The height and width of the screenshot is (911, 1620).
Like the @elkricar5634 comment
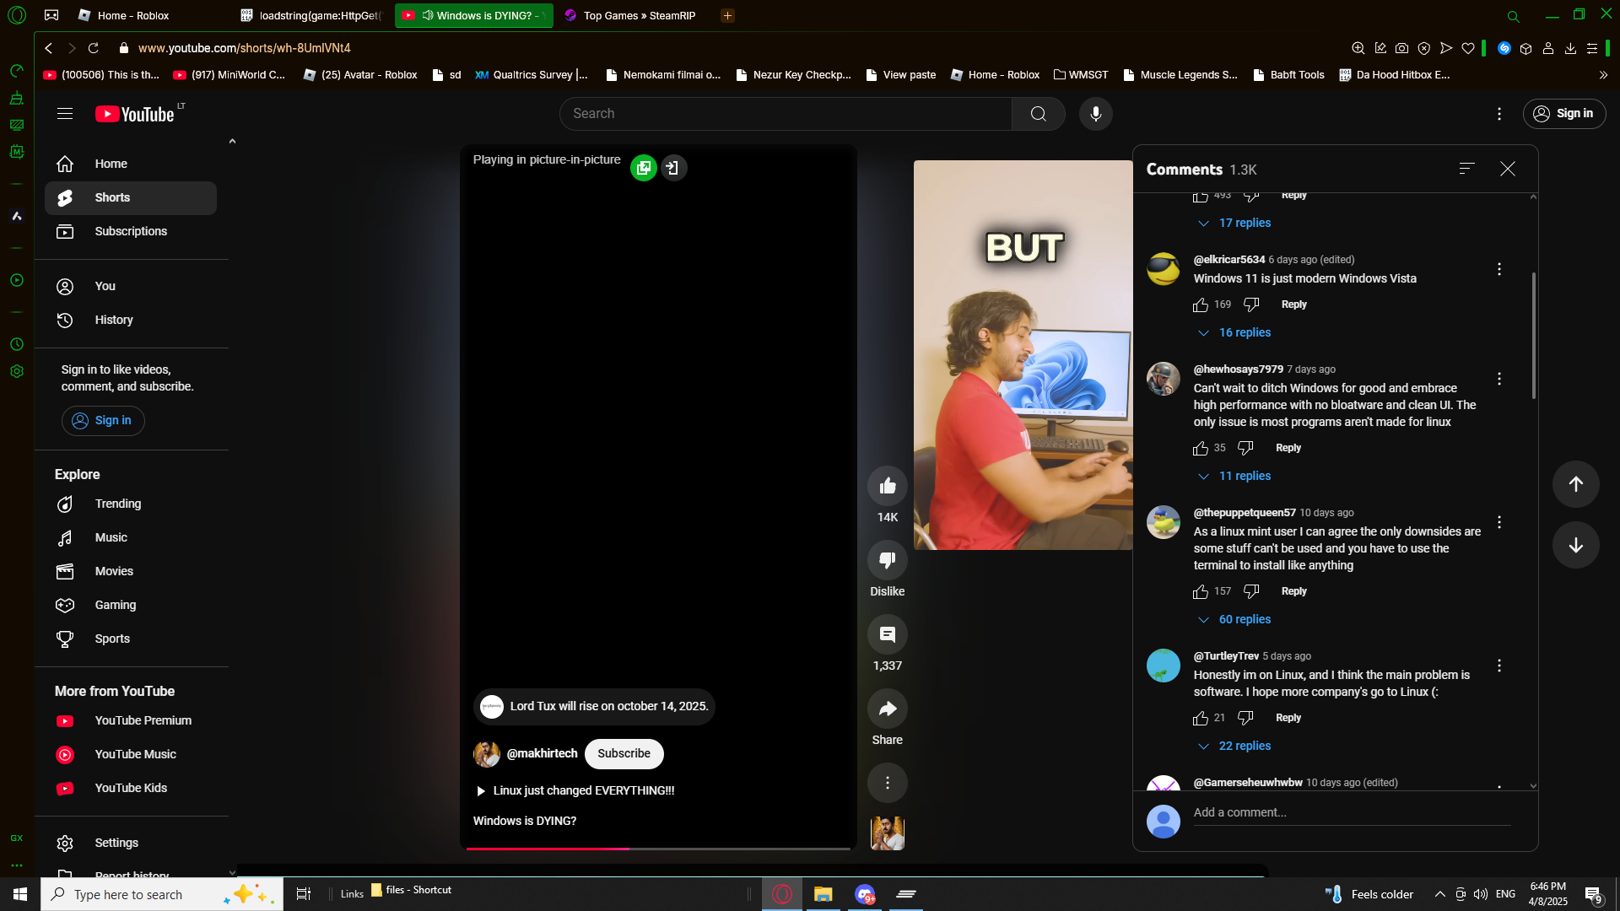(x=1200, y=305)
